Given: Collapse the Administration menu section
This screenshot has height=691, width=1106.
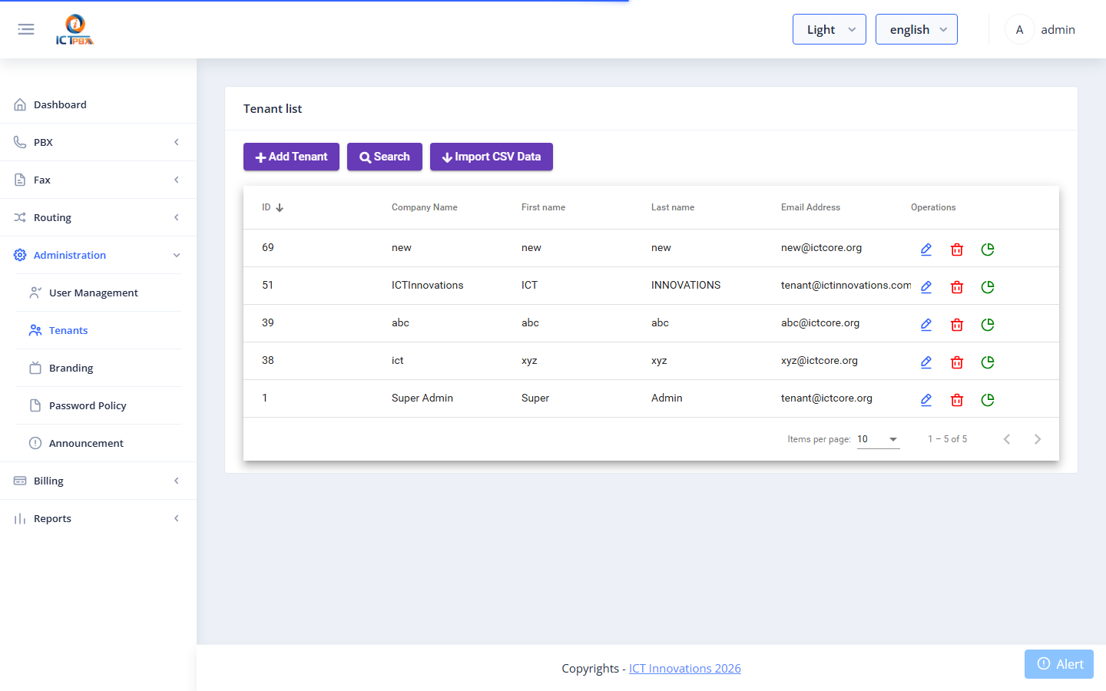Looking at the screenshot, I should click(98, 255).
